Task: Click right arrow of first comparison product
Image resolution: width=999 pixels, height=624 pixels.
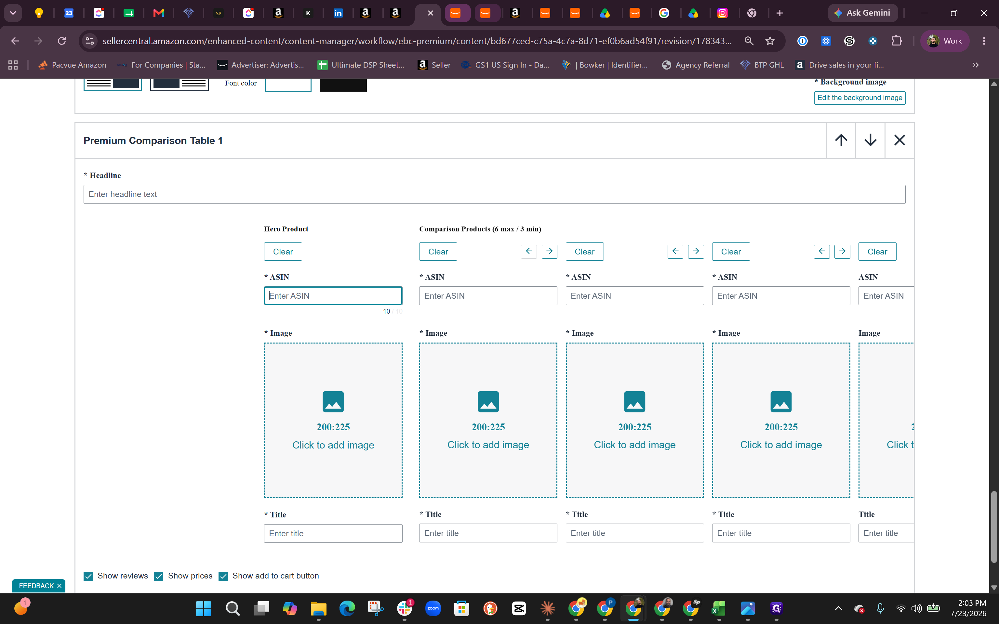Action: click(550, 251)
